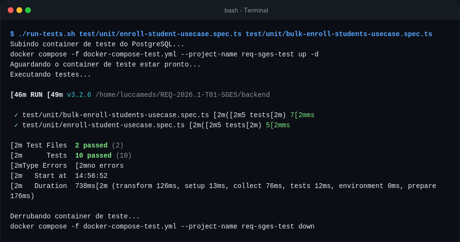
Task: Click the red close window dot
Action: (11, 10)
